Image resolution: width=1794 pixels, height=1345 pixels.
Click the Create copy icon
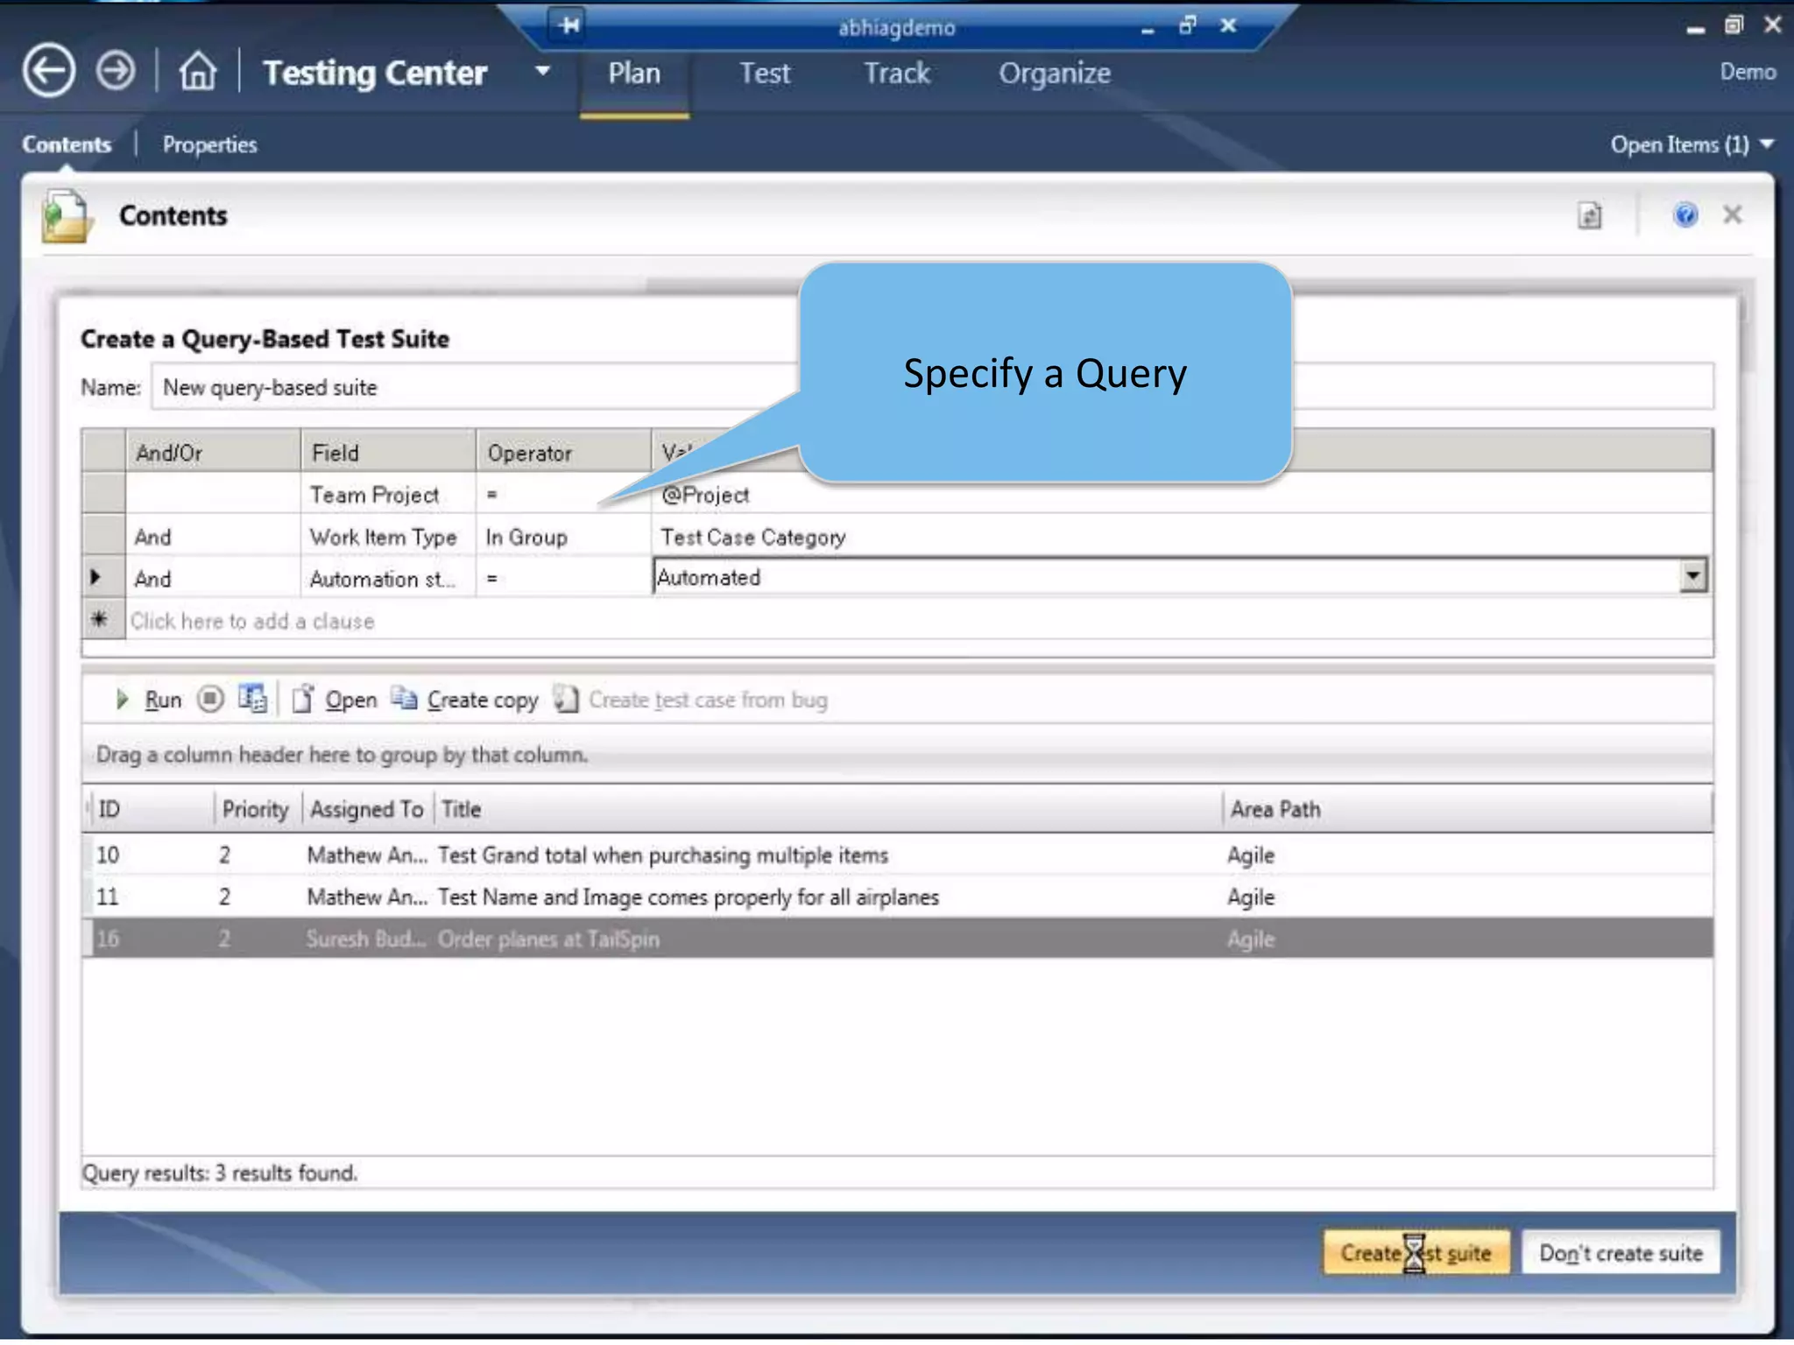coord(404,698)
